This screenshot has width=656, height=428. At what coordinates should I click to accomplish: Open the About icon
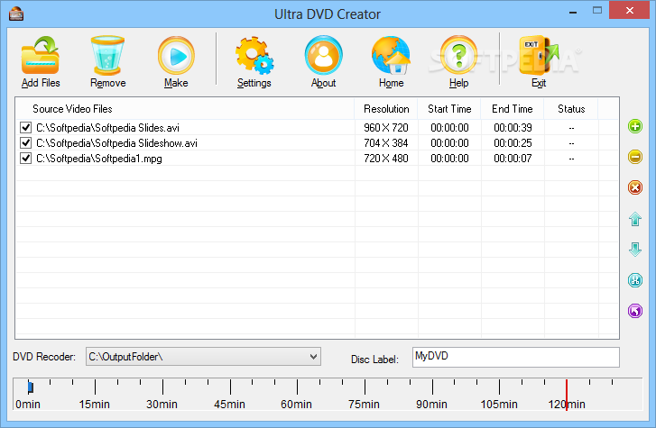[x=323, y=56]
